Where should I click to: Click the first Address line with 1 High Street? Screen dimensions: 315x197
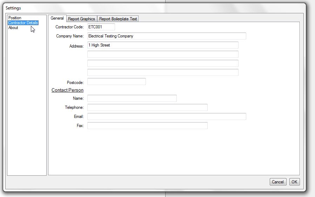[163, 45]
